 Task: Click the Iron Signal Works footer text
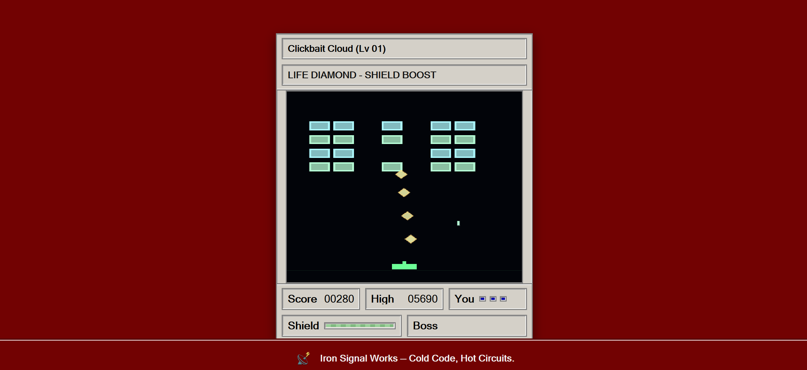(x=417, y=358)
